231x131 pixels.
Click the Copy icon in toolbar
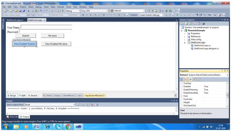tap(32, 11)
